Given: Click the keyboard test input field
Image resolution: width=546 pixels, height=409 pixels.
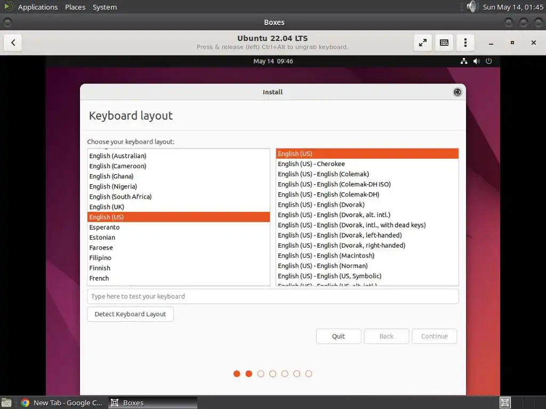Looking at the screenshot, I should 272,296.
